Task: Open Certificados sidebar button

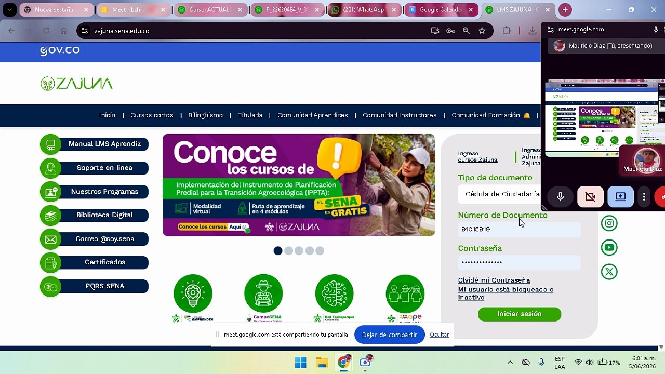Action: tap(95, 263)
